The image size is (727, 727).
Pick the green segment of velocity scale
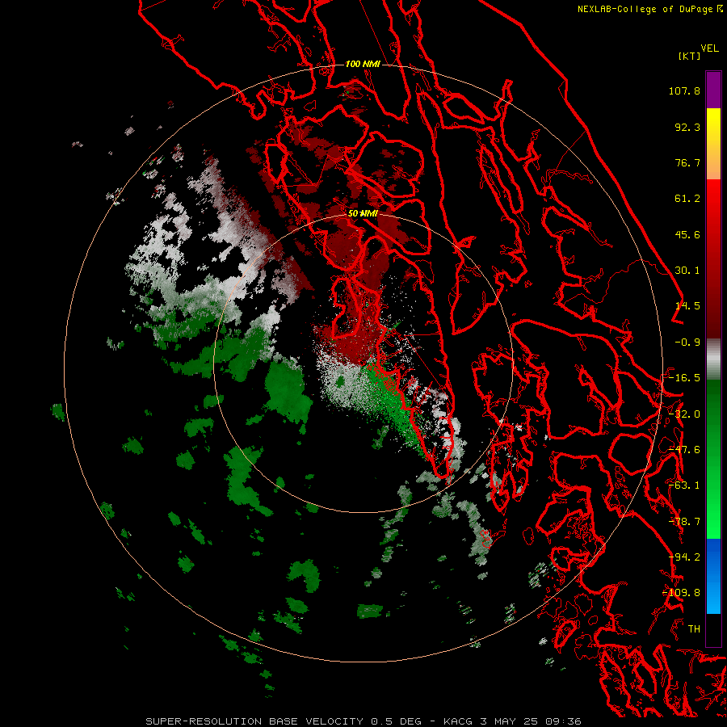click(713, 459)
